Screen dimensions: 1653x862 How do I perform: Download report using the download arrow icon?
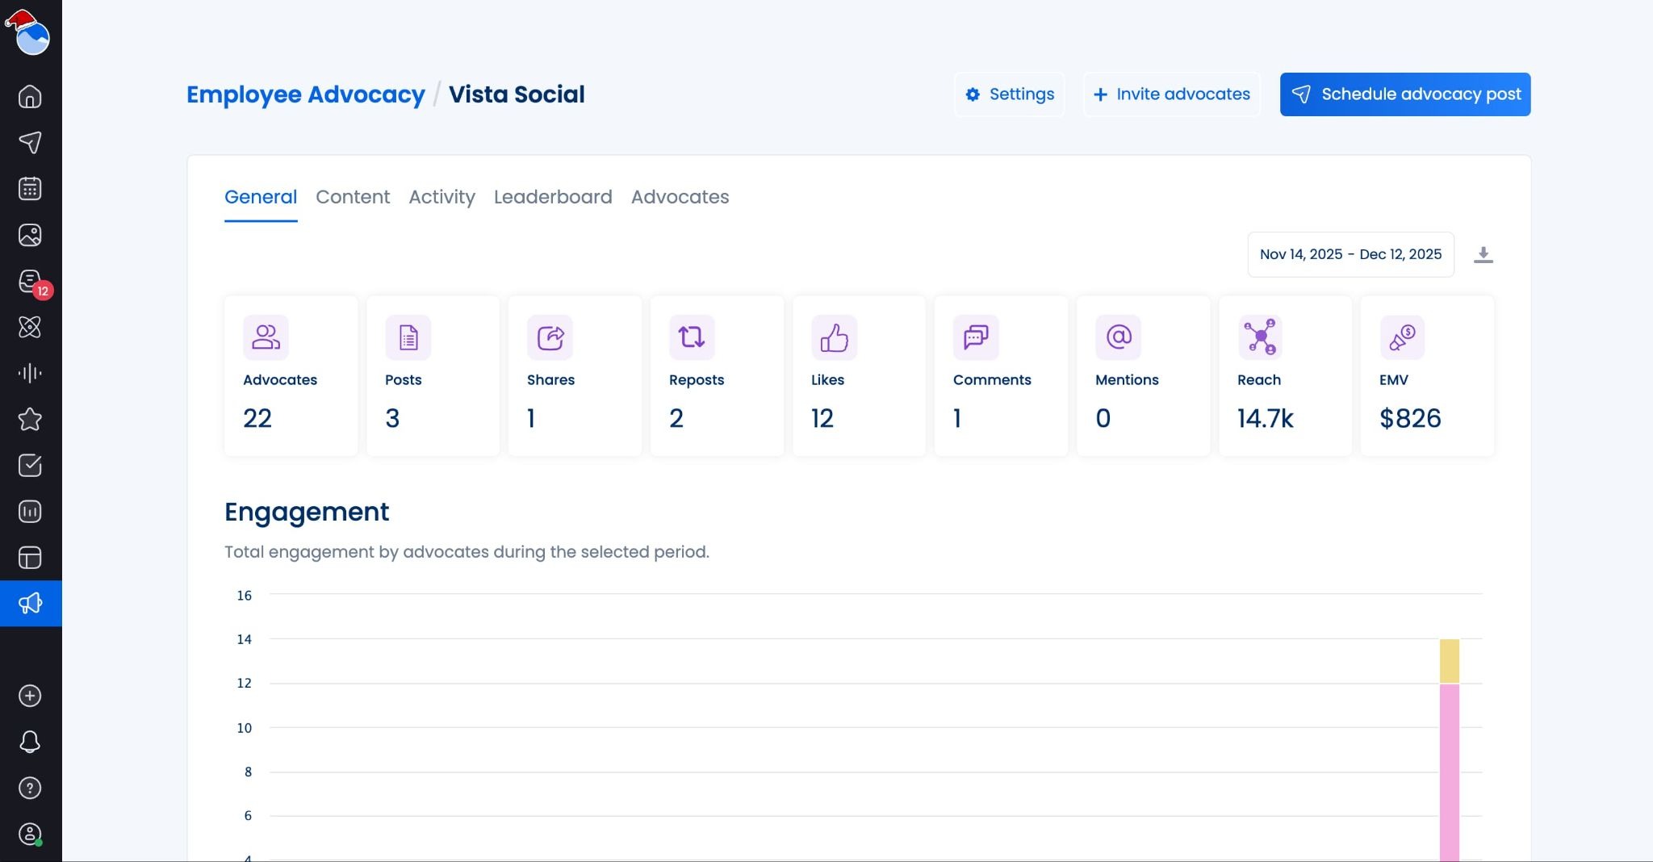pos(1483,255)
